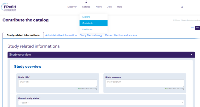The width and height of the screenshot is (200, 107).
Task: Switch to Administrative information tab
Action: coord(61,35)
